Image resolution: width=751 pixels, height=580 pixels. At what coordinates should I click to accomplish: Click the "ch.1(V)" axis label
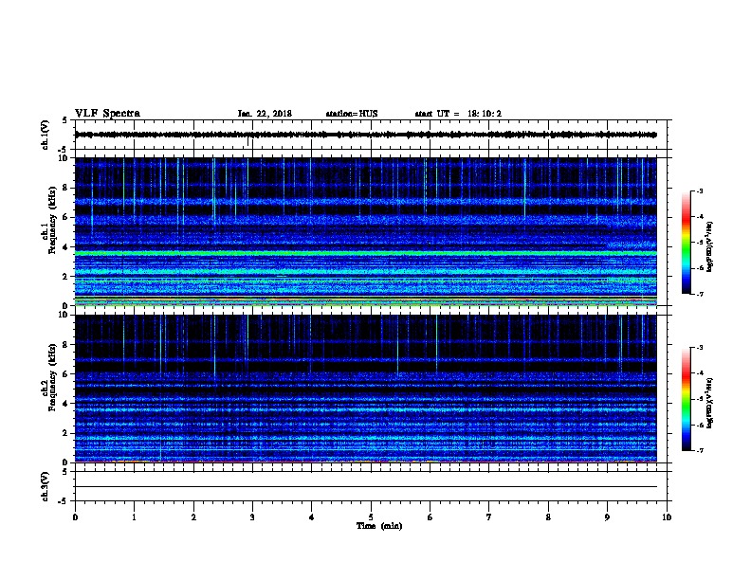tap(45, 135)
